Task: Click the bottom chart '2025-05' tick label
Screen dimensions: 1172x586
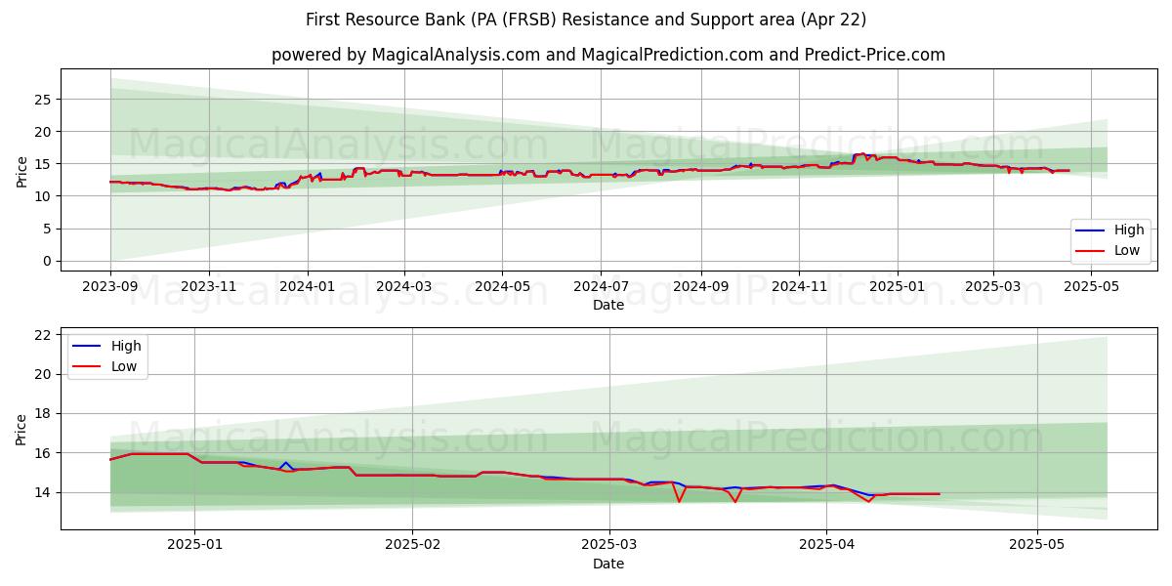Action: click(1037, 545)
